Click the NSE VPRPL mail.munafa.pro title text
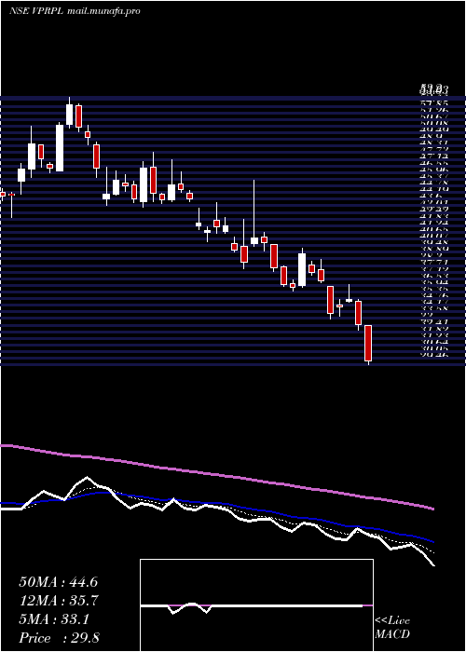This screenshot has height=652, width=466. point(75,11)
